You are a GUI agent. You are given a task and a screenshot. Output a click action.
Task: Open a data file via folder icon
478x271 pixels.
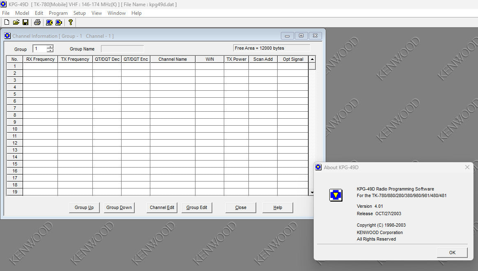pyautogui.click(x=16, y=22)
